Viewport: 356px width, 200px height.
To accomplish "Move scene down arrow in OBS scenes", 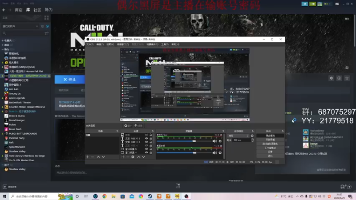I will (103, 157).
